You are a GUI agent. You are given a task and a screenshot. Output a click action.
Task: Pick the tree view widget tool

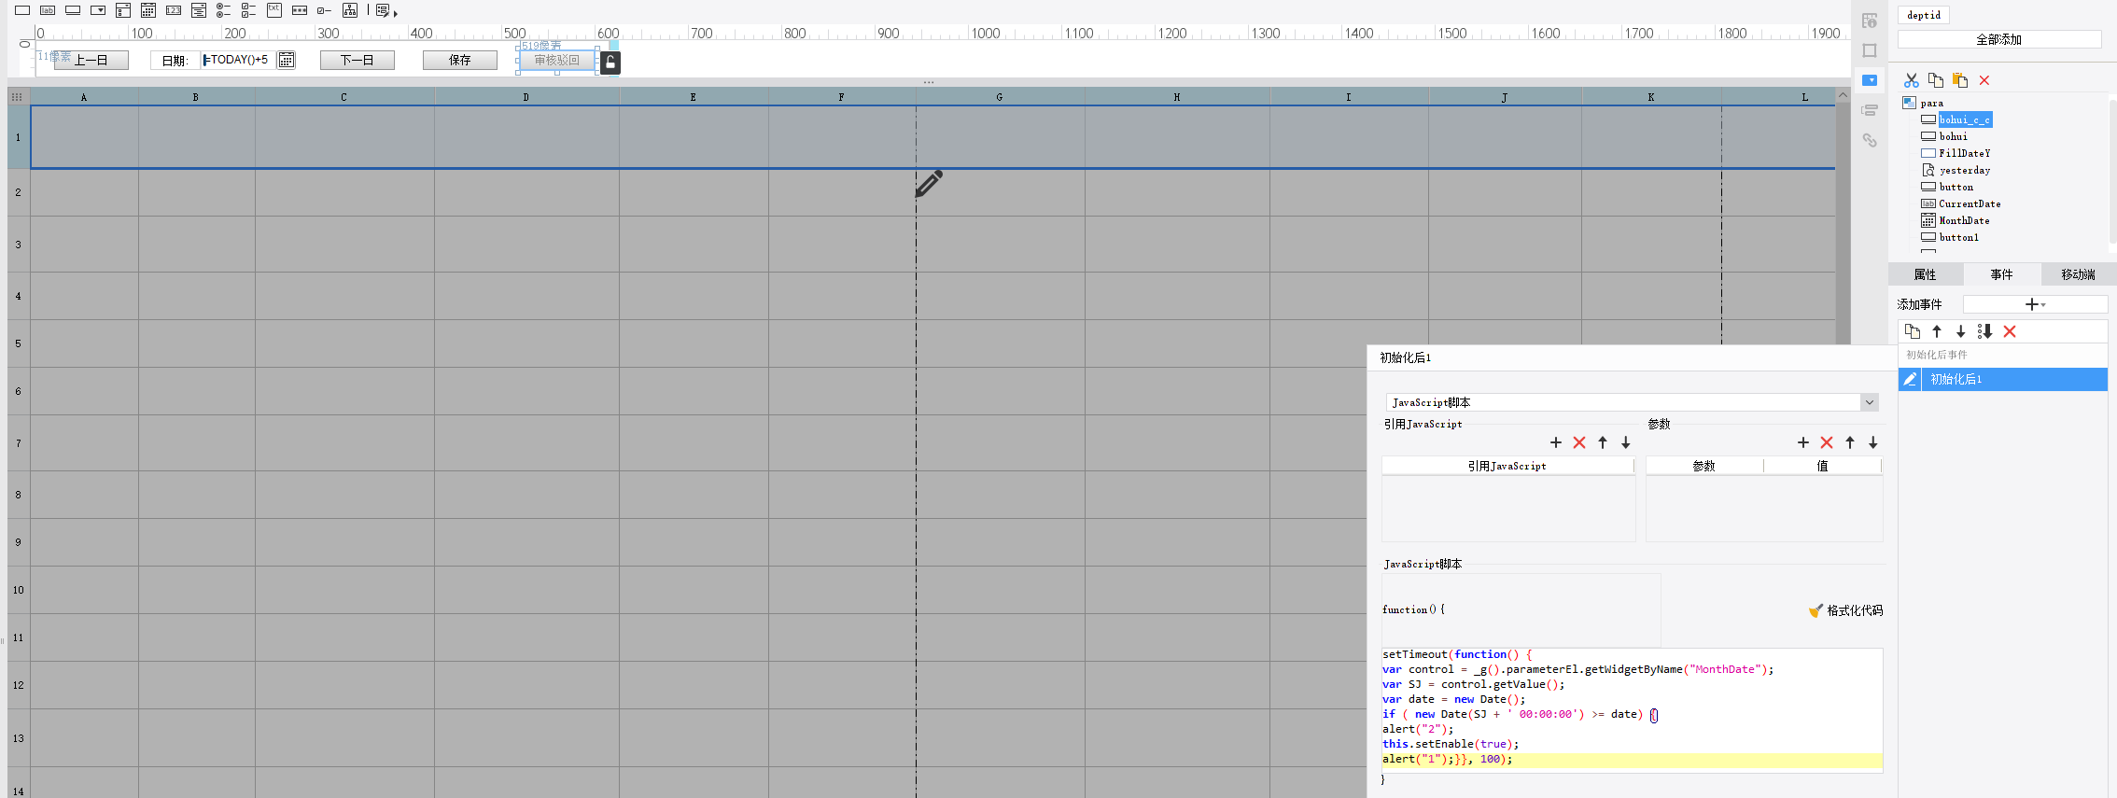[350, 10]
